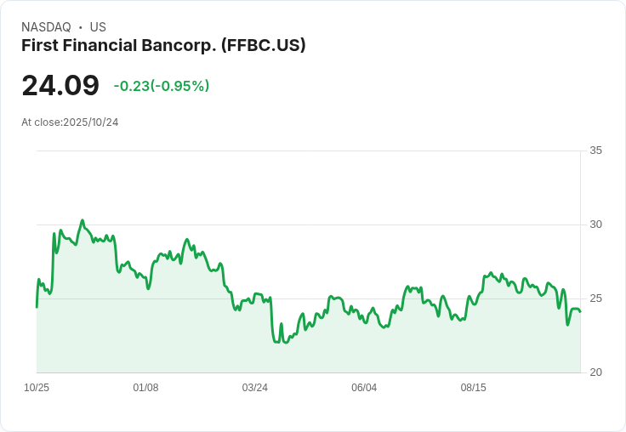
Task: Click the At close:2025/10/24 timestamp
Action: point(70,122)
